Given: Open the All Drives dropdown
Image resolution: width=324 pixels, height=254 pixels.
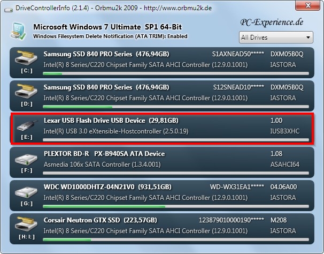Looking at the screenshot, I should pyautogui.click(x=276, y=38).
